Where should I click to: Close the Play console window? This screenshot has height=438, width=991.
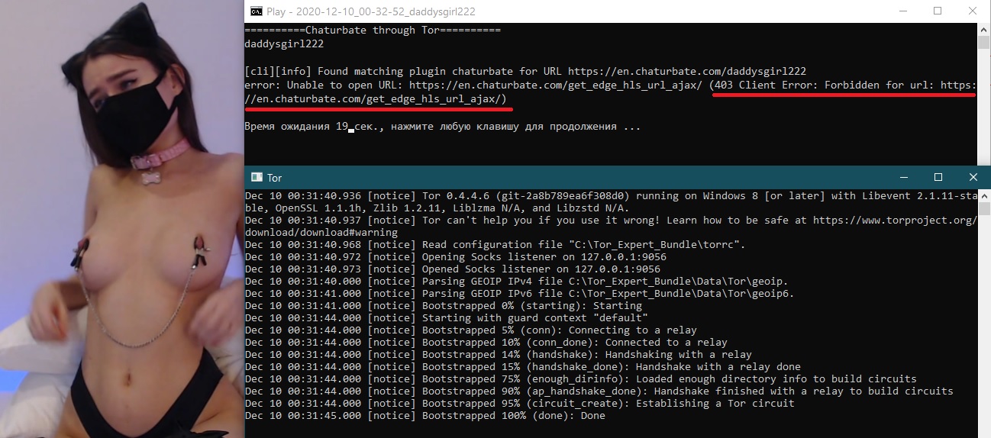[x=973, y=11]
